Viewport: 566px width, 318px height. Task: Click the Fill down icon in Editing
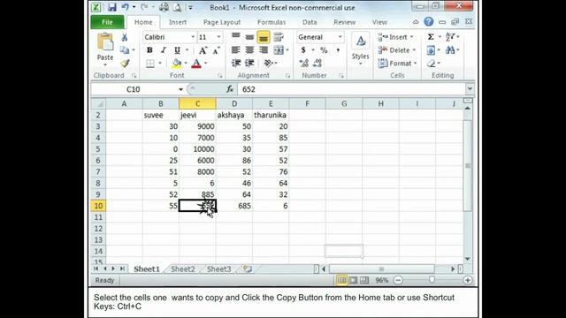pos(431,50)
